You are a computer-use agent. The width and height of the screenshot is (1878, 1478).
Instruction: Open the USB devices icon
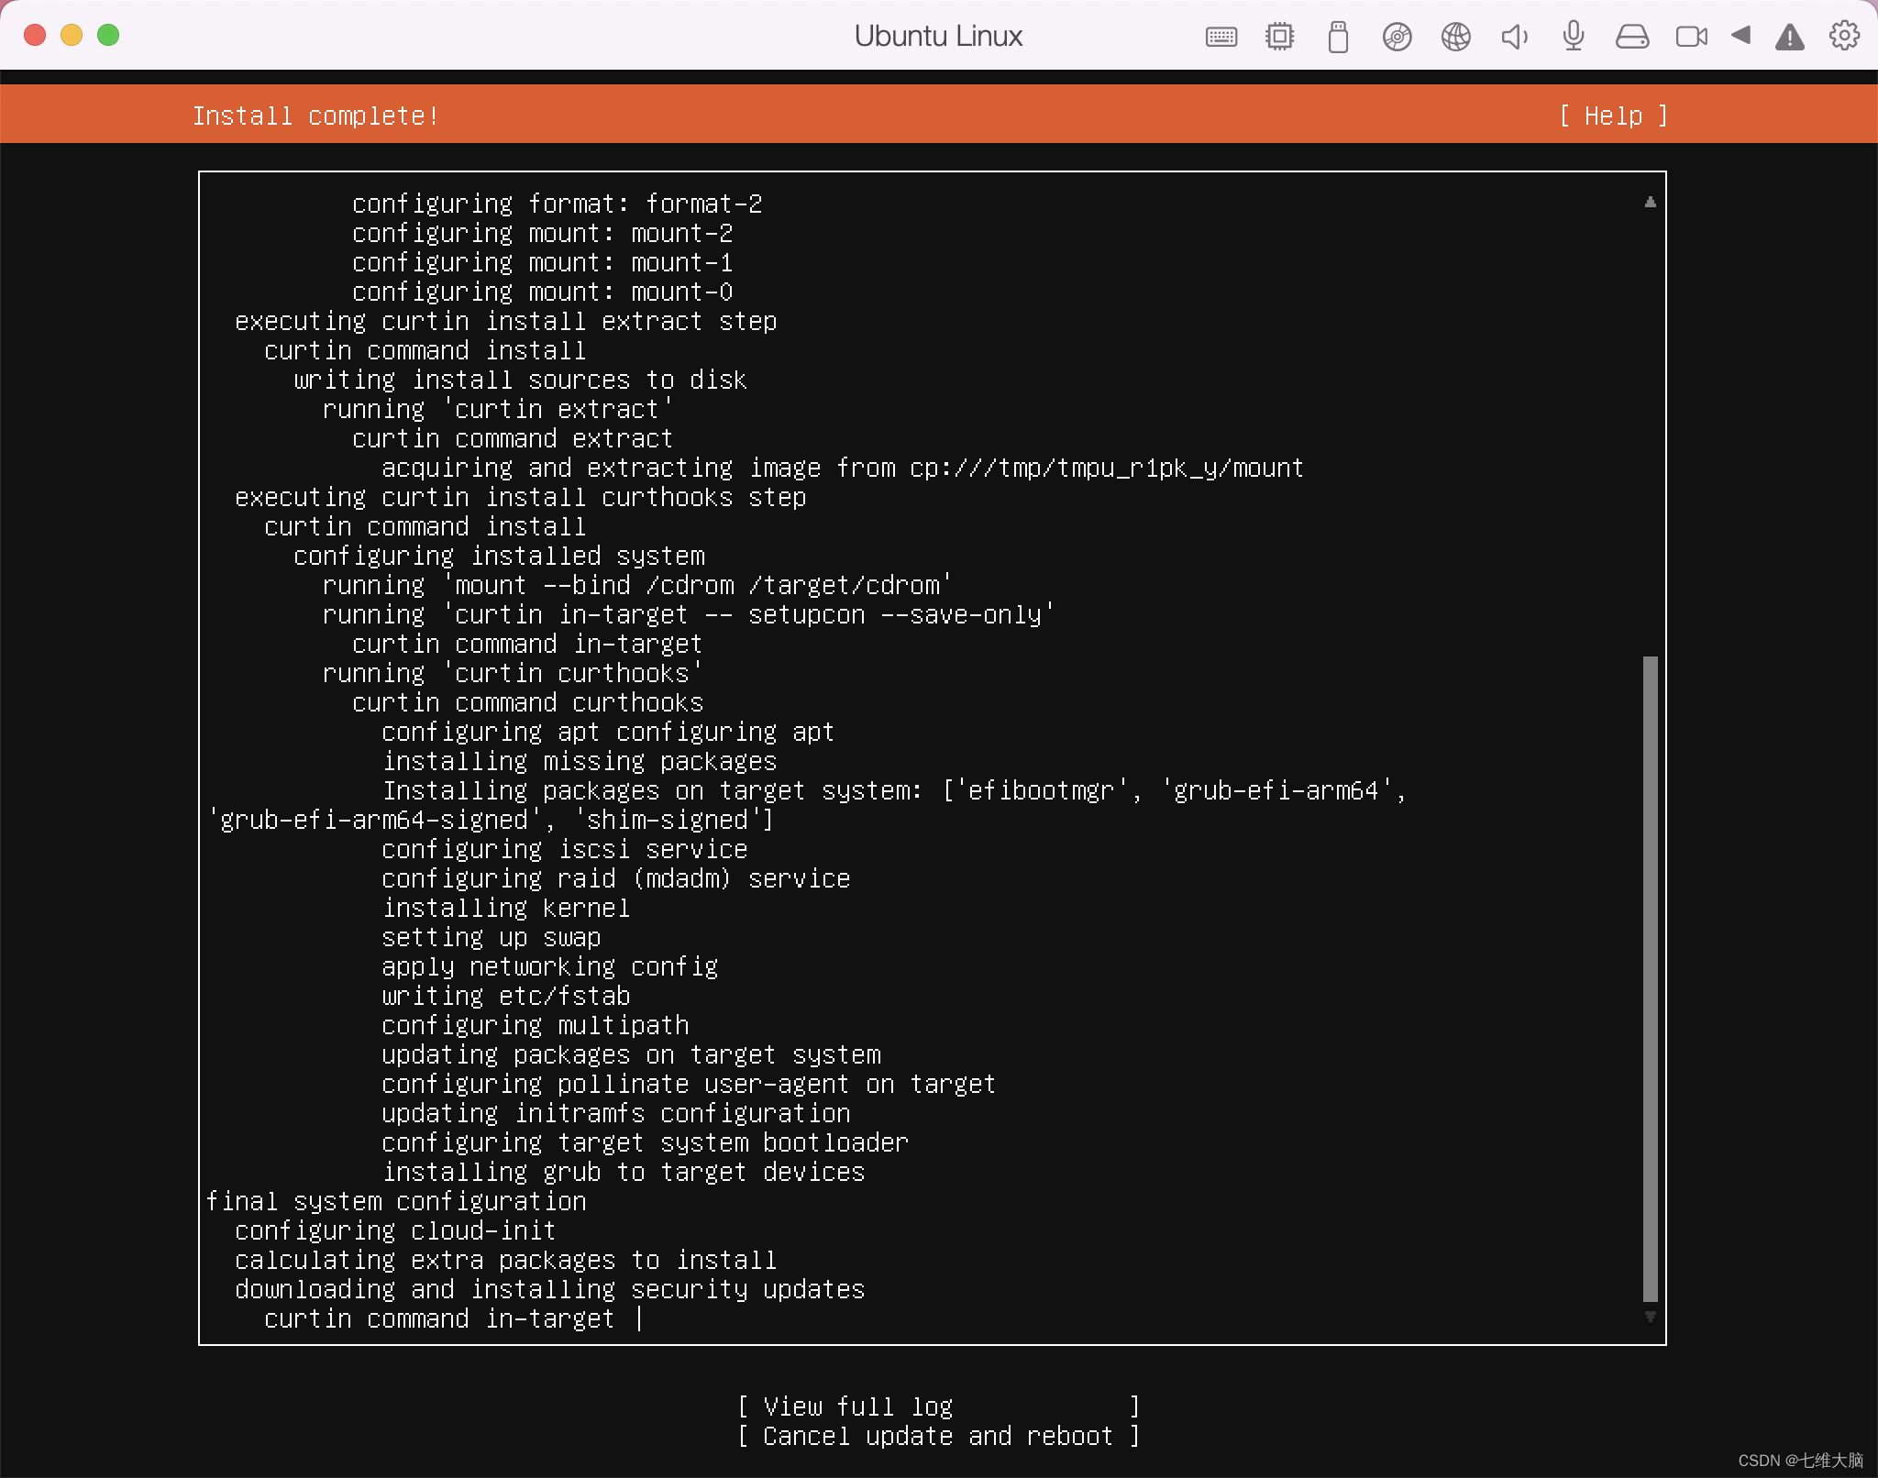[x=1338, y=37]
